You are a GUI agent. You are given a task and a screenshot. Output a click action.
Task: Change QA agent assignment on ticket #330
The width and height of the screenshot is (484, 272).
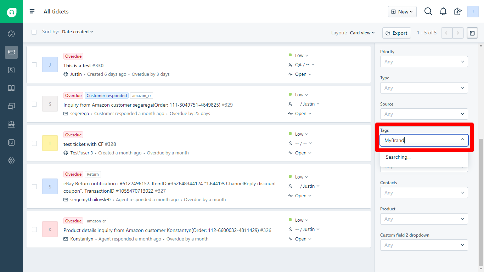click(x=302, y=65)
